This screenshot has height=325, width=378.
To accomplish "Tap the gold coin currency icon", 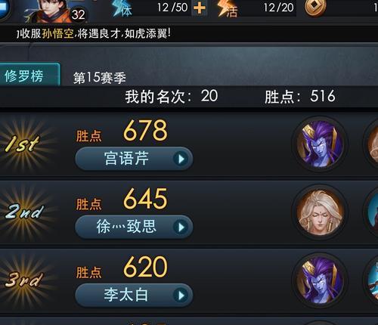I will click(x=315, y=8).
